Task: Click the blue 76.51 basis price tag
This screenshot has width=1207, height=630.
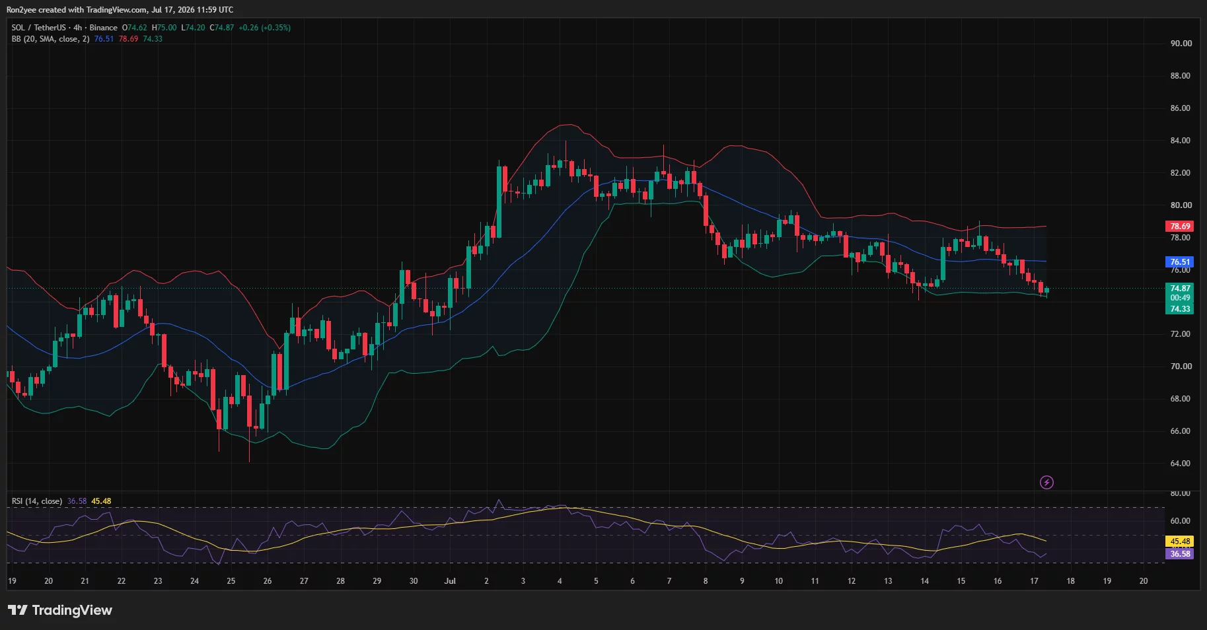Action: 1180,262
